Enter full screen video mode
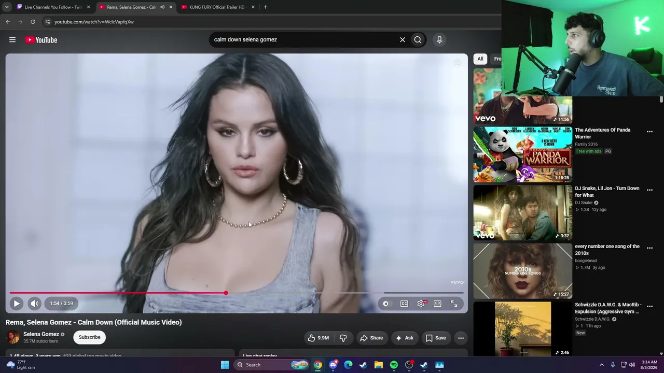 [454, 304]
